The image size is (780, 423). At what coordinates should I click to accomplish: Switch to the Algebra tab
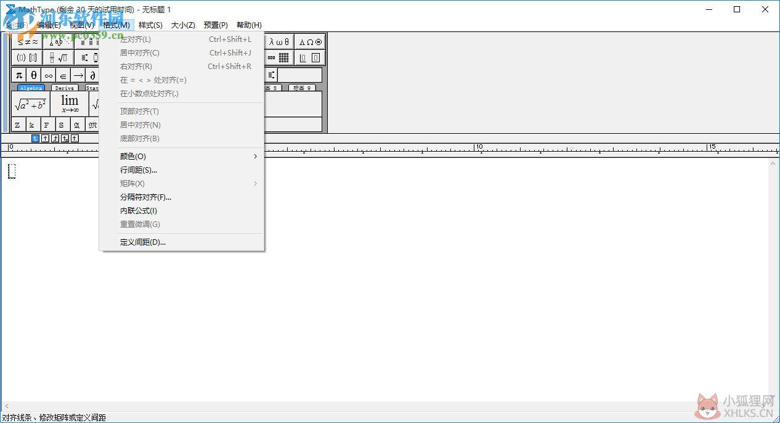(31, 88)
